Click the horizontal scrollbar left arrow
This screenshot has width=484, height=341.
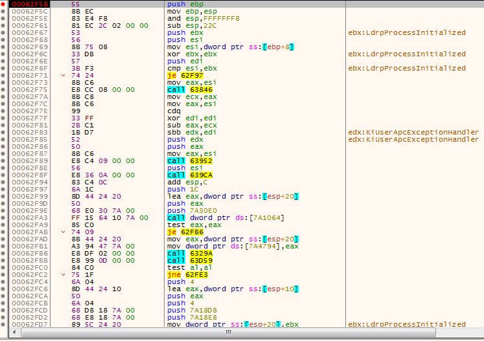14,333
